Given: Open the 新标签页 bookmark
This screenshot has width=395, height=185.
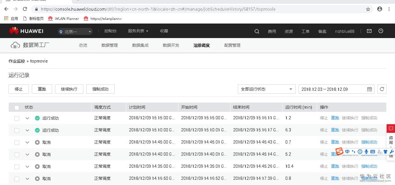Looking at the screenshot, I should 33,18.
